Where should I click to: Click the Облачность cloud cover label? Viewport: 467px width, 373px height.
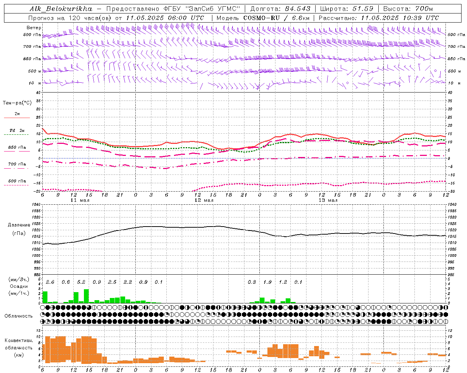(x=19, y=316)
